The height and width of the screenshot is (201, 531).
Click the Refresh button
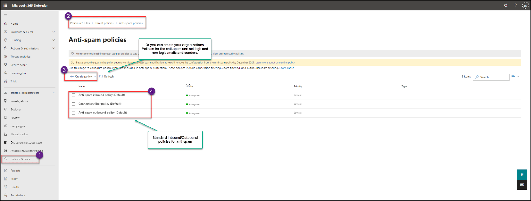tap(107, 77)
